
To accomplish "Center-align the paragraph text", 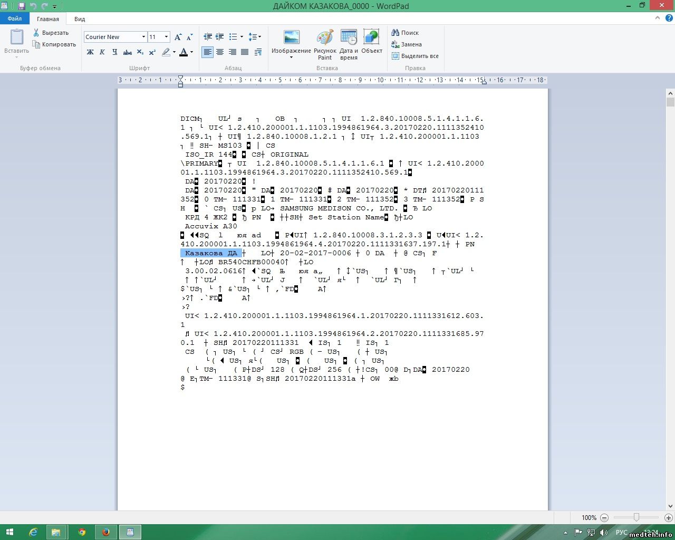I will pos(220,52).
